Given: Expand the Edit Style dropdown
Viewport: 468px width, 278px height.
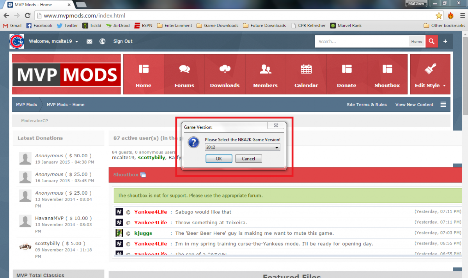Looking at the screenshot, I should 430,74.
